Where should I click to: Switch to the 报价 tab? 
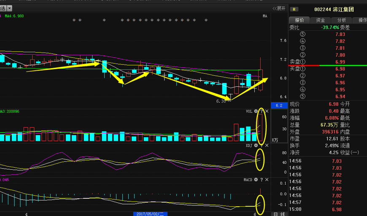(300, 20)
